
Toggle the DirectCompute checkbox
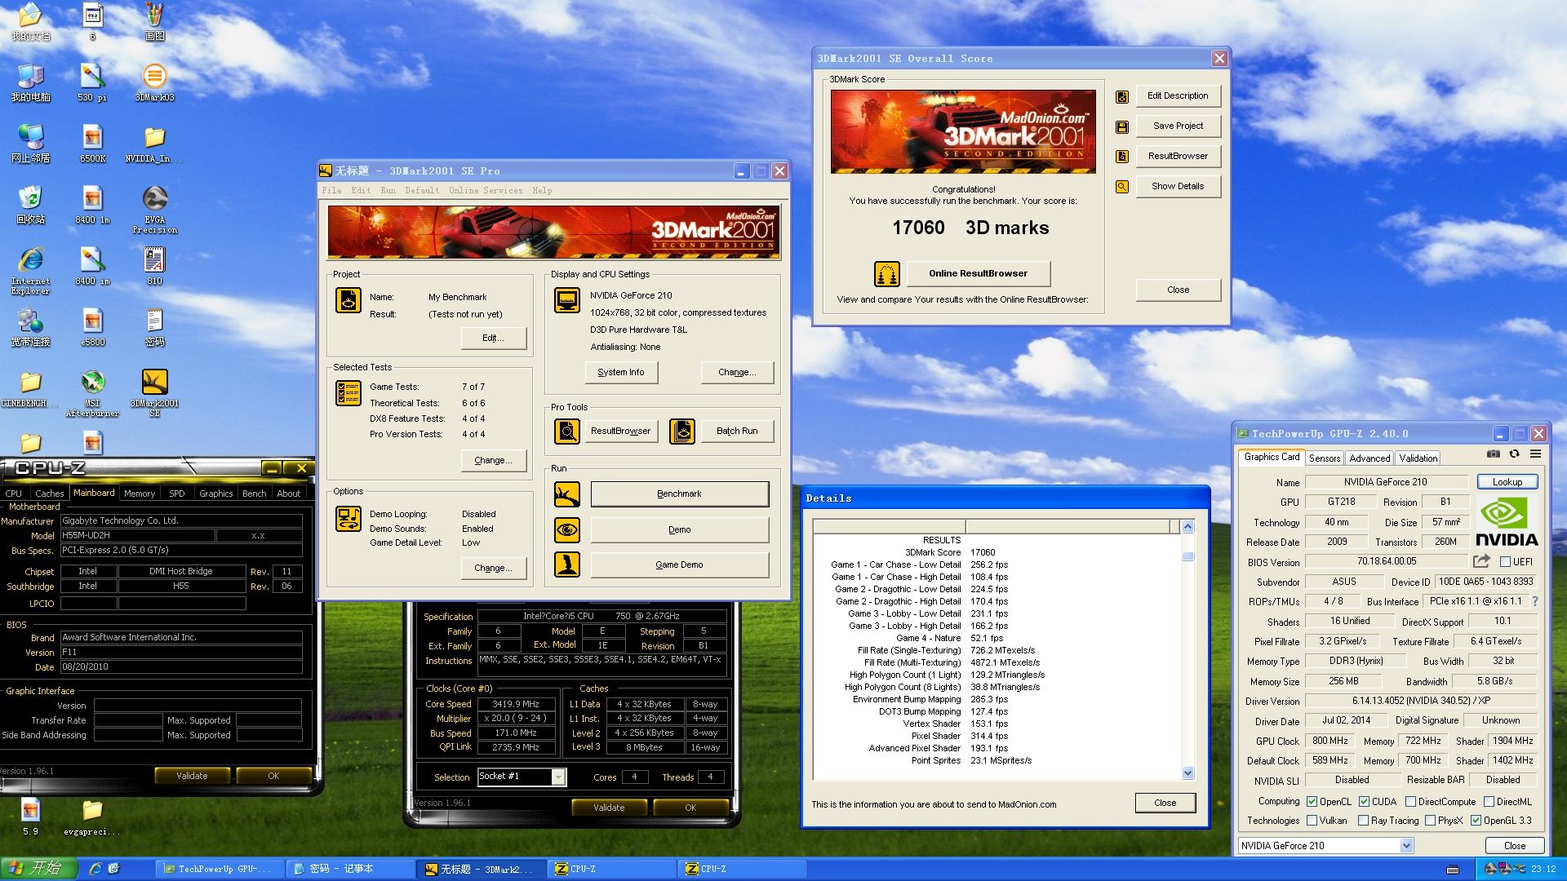click(x=1410, y=802)
